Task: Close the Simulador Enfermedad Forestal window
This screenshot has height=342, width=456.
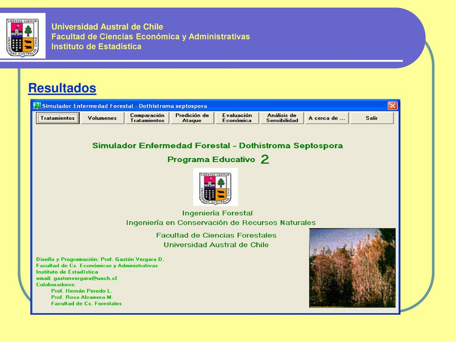Action: [392, 106]
